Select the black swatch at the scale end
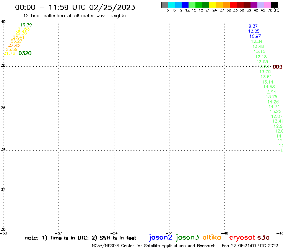The height and width of the screenshot is (249, 283). [274, 5]
